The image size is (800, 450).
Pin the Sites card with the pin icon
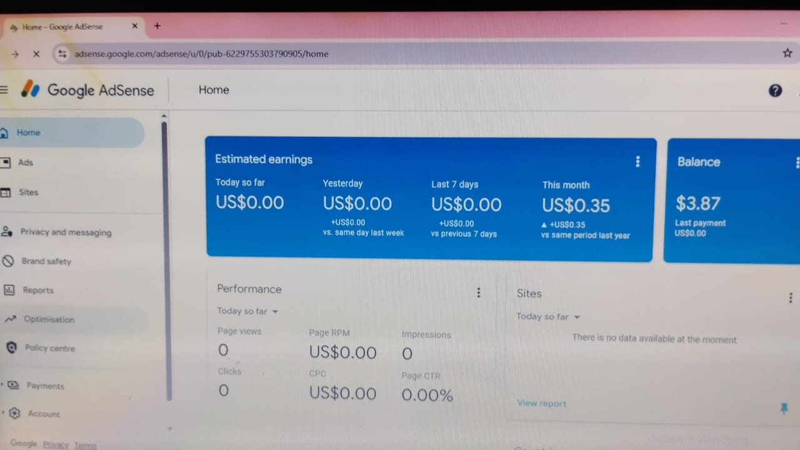click(x=784, y=408)
